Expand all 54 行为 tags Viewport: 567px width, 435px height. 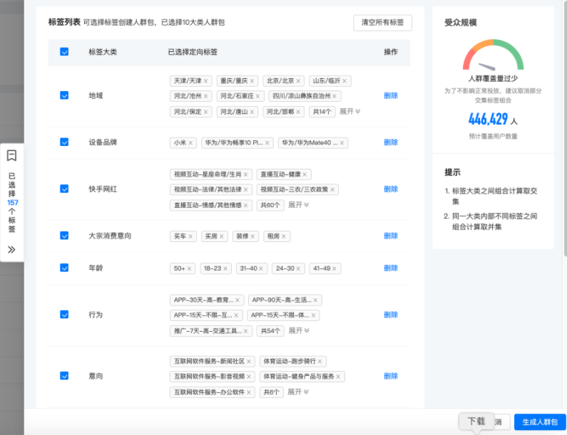pyautogui.click(x=299, y=330)
